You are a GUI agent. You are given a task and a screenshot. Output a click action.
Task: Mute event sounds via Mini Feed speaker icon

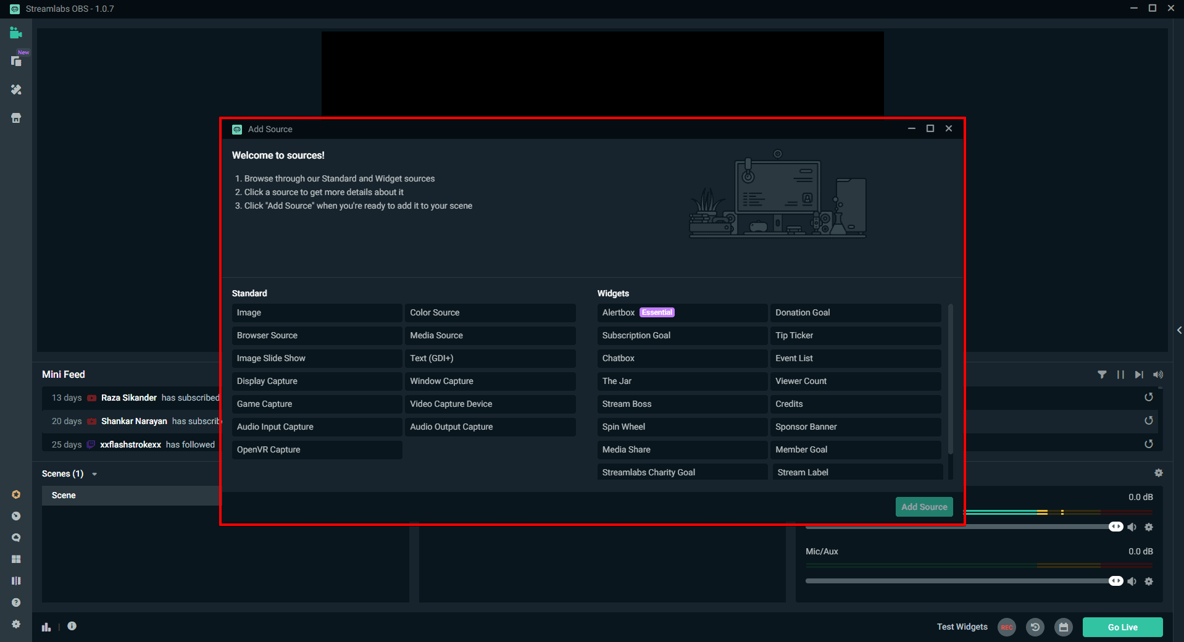coord(1158,375)
